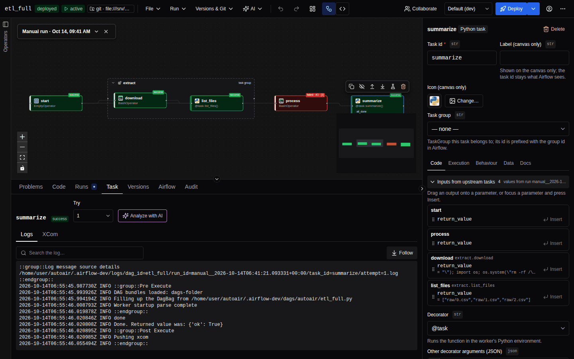
Task: Click Analyze with AI
Action: (142, 216)
